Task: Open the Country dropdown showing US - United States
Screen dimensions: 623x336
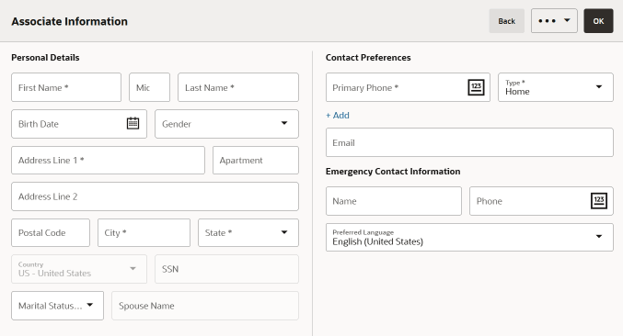Action: tap(79, 269)
